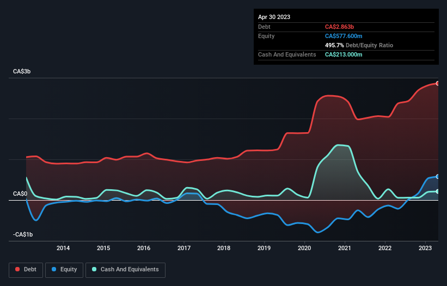Click the Apr 30 2023 tooltip date

click(x=274, y=17)
